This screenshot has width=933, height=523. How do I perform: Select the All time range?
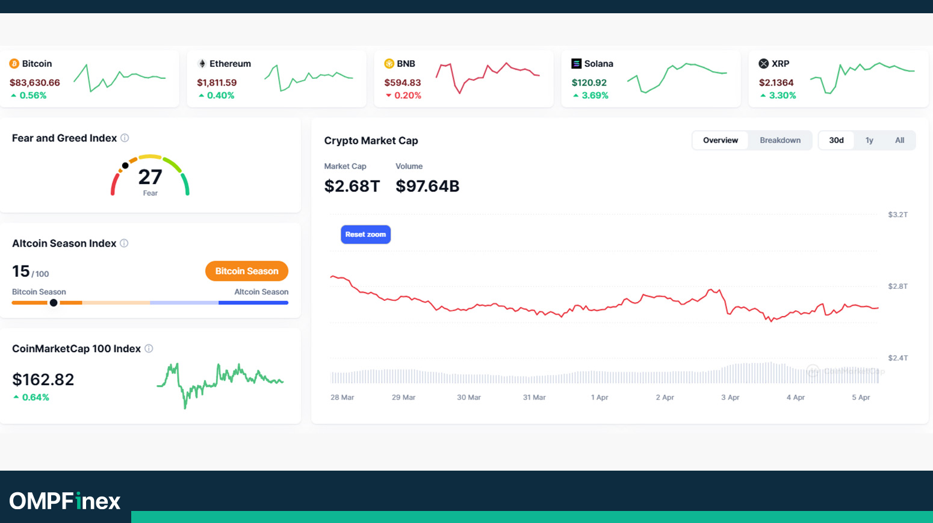point(899,140)
